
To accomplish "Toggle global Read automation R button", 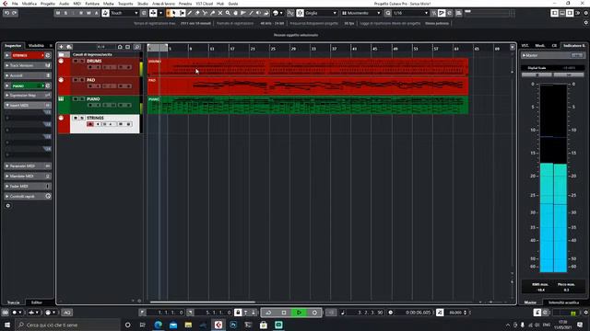I will coord(81,13).
